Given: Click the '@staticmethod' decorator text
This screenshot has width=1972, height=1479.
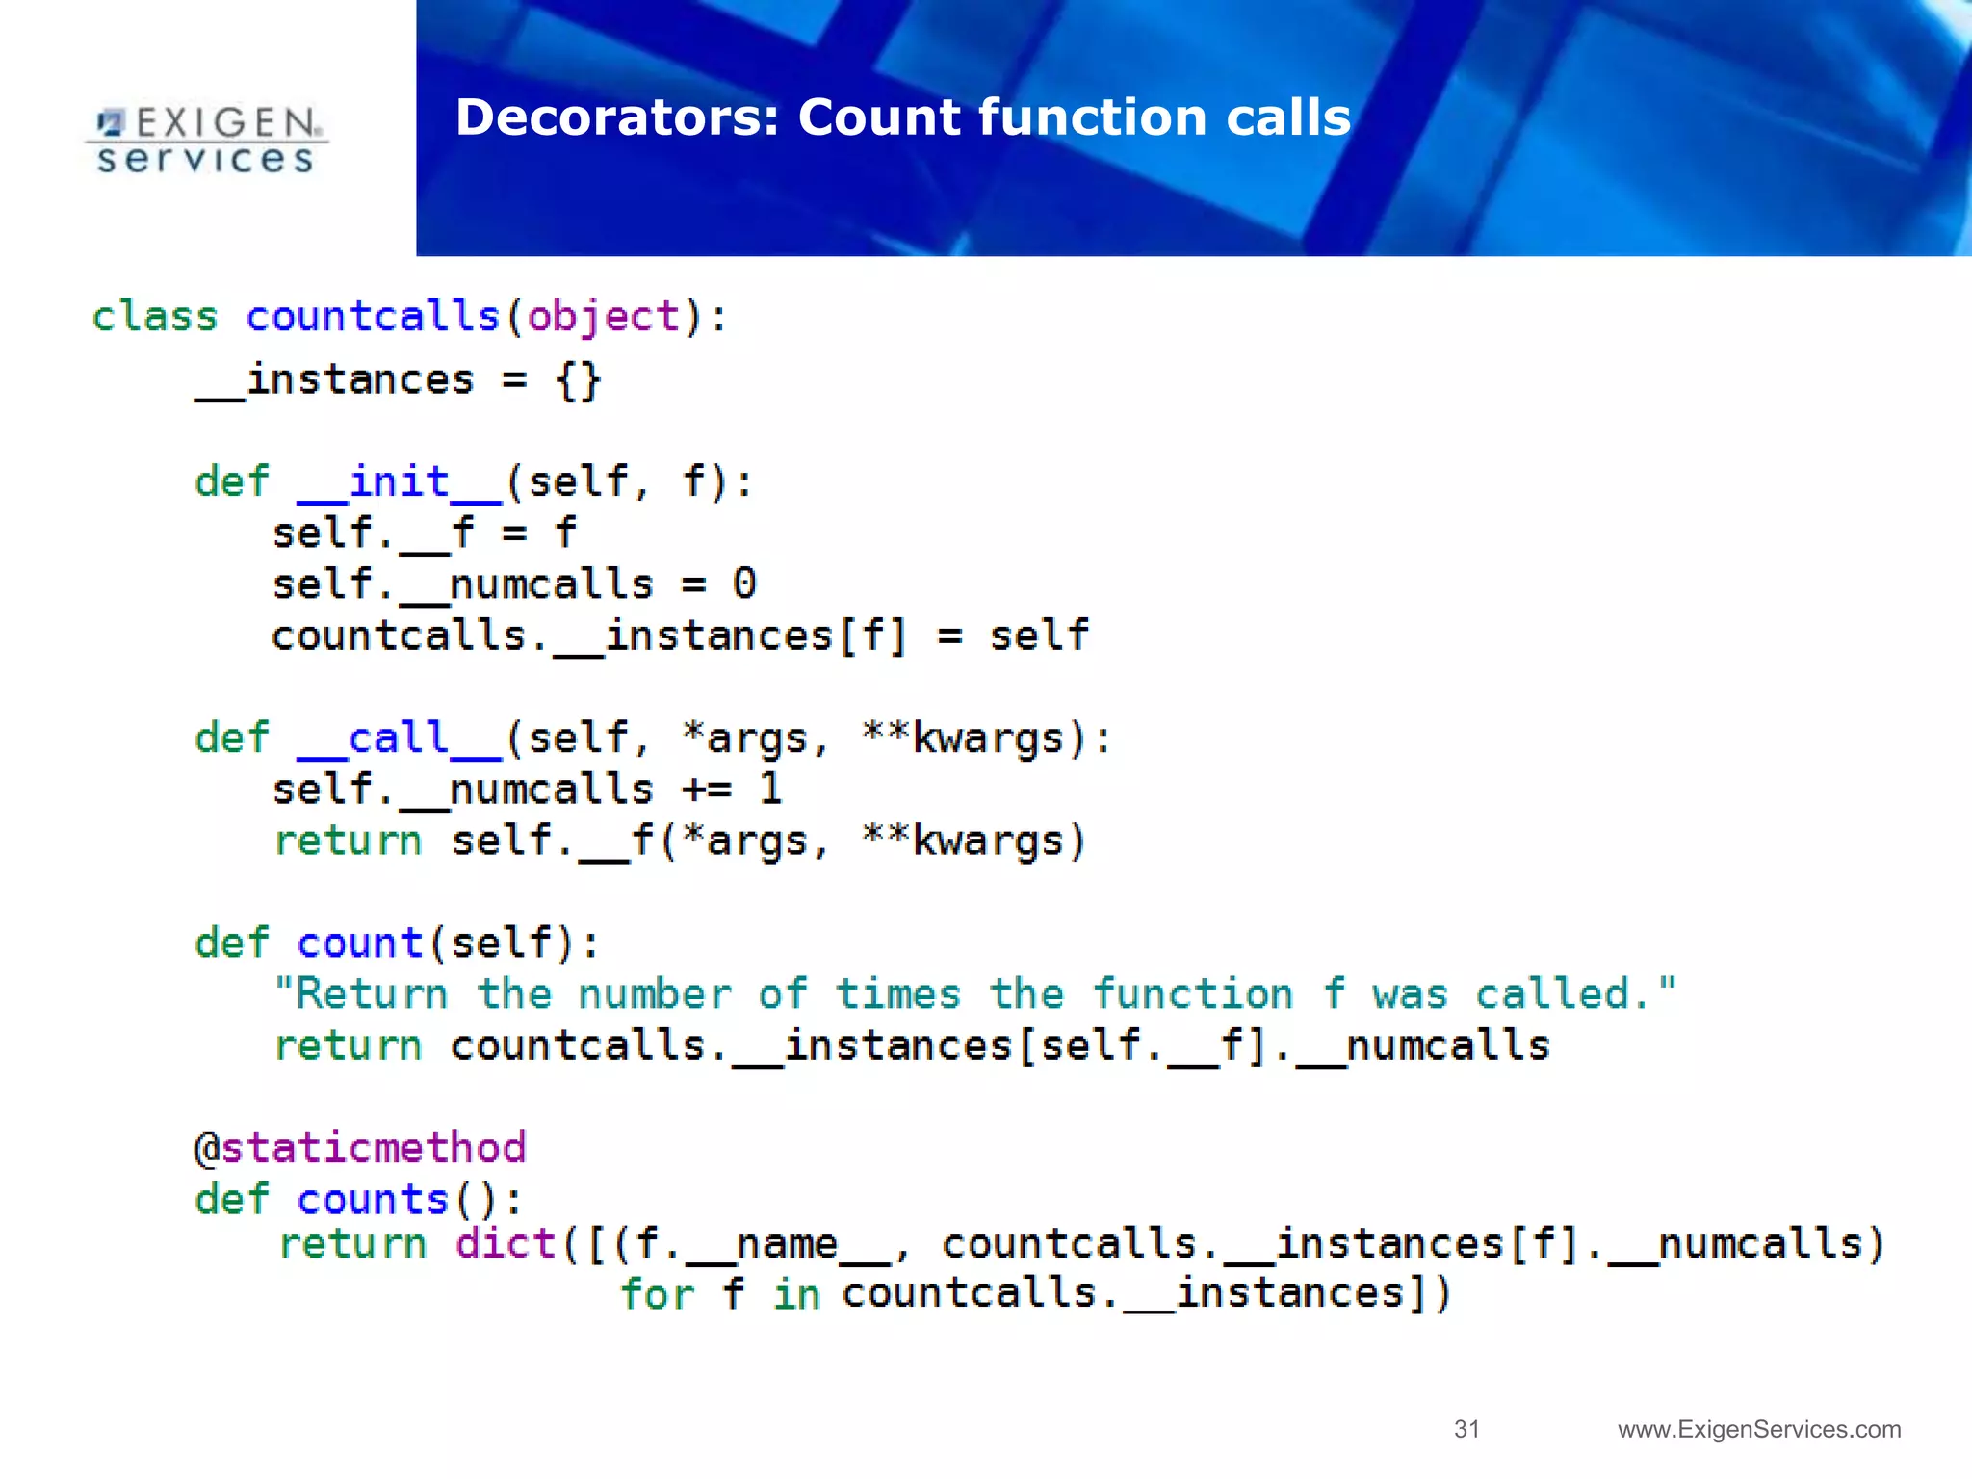Looking at the screenshot, I should click(360, 1148).
